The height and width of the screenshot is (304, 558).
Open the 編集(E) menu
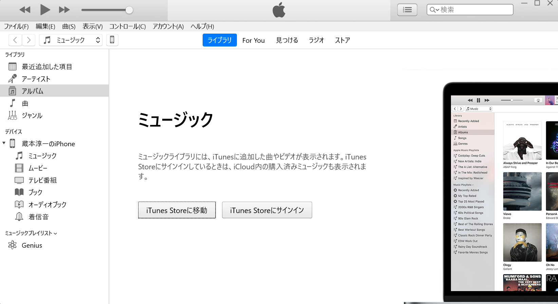coord(45,26)
